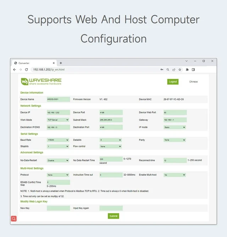Screen dimensions: 227x237
Task: Open a new tab with the plus button
Action: 61,63
